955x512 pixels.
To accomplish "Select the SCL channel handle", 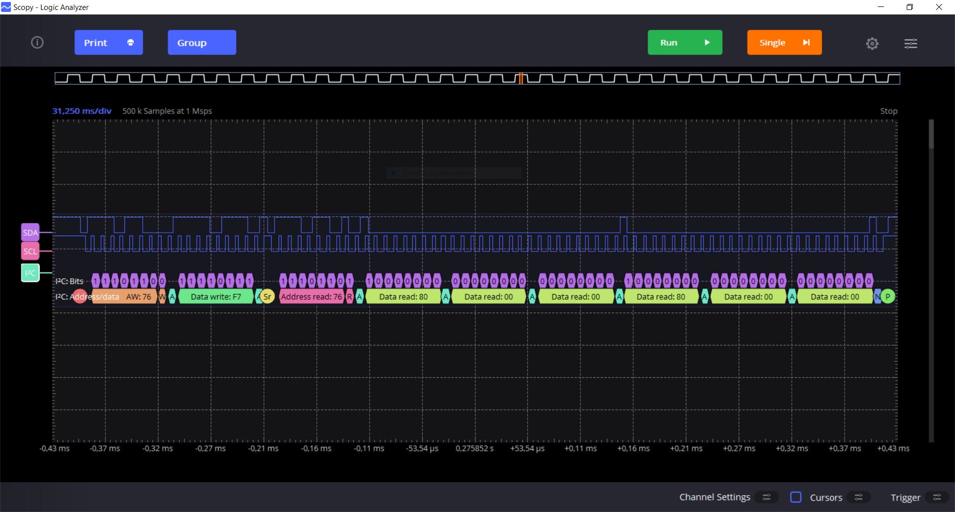I will [x=30, y=252].
